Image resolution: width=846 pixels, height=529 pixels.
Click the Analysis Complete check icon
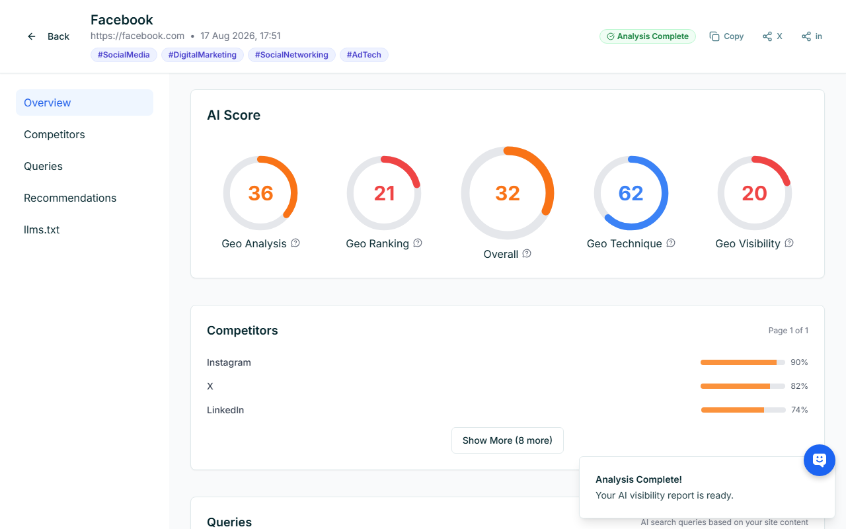pos(611,36)
